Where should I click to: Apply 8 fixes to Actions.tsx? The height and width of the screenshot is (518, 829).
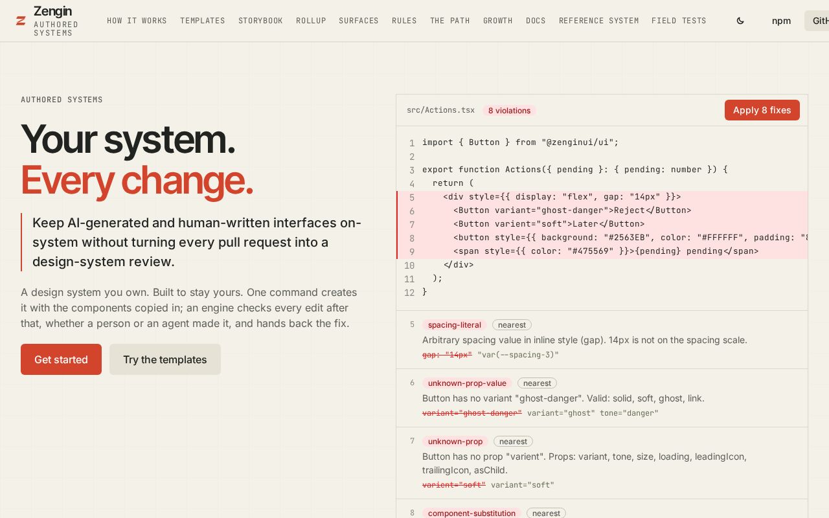762,110
